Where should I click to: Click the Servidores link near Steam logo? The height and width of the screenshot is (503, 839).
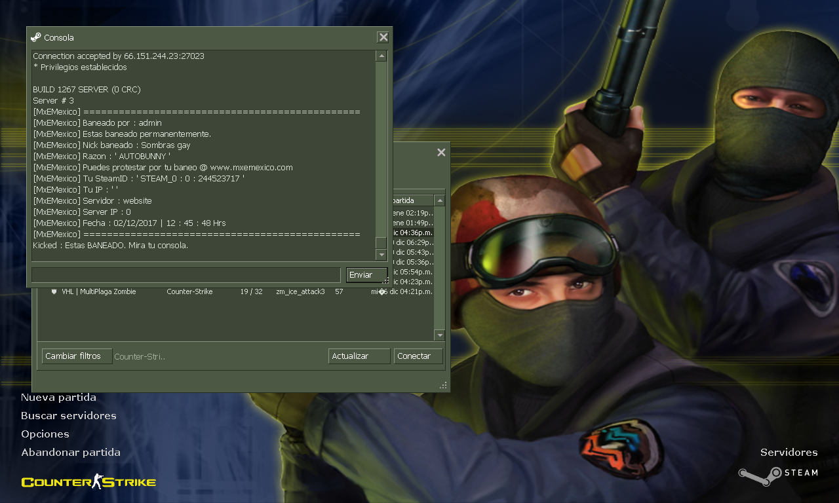(789, 453)
